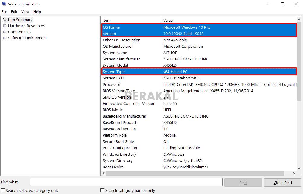This screenshot has width=303, height=194.
Task: Select the BaseBoard Manufacturer row
Action: coord(199,116)
